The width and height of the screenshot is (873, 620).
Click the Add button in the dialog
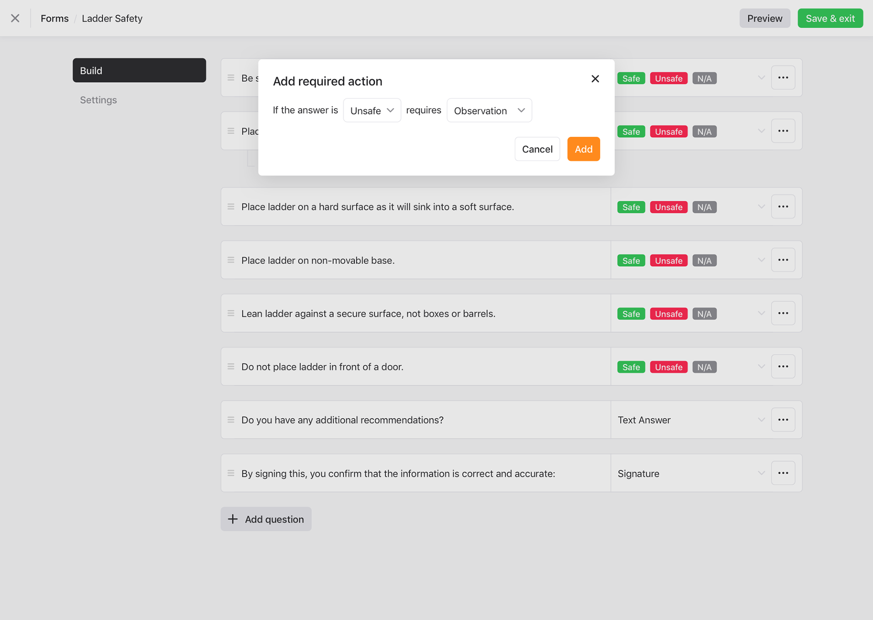click(583, 149)
